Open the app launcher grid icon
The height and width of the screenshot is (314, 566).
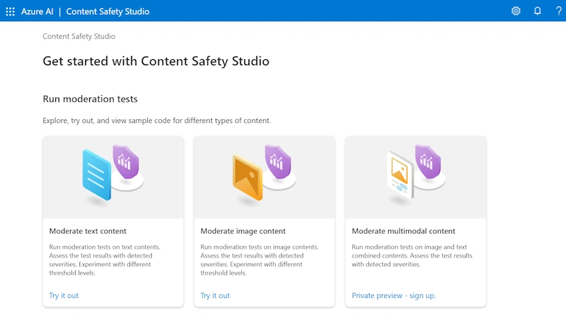tap(10, 11)
